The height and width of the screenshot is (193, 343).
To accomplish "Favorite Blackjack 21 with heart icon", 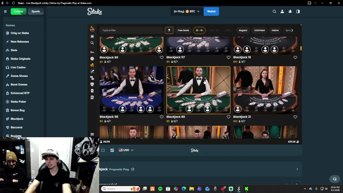I will click(x=295, y=117).
